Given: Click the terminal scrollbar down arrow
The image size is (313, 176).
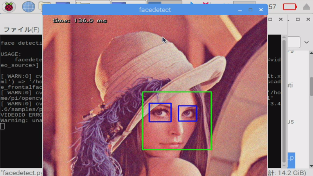Looking at the screenshot, I should click(x=284, y=165).
